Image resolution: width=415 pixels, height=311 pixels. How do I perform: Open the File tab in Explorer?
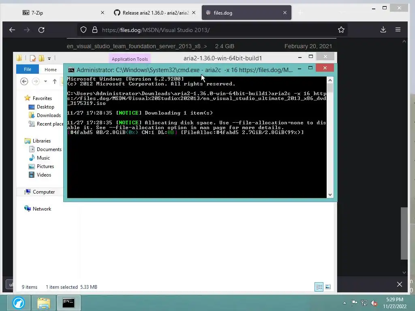tap(28, 69)
